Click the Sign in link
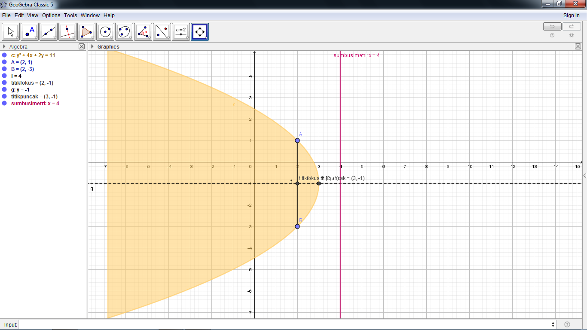 (x=572, y=15)
